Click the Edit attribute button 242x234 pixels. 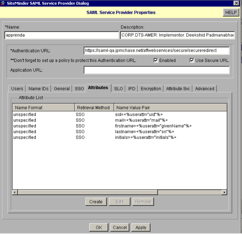(x=119, y=202)
